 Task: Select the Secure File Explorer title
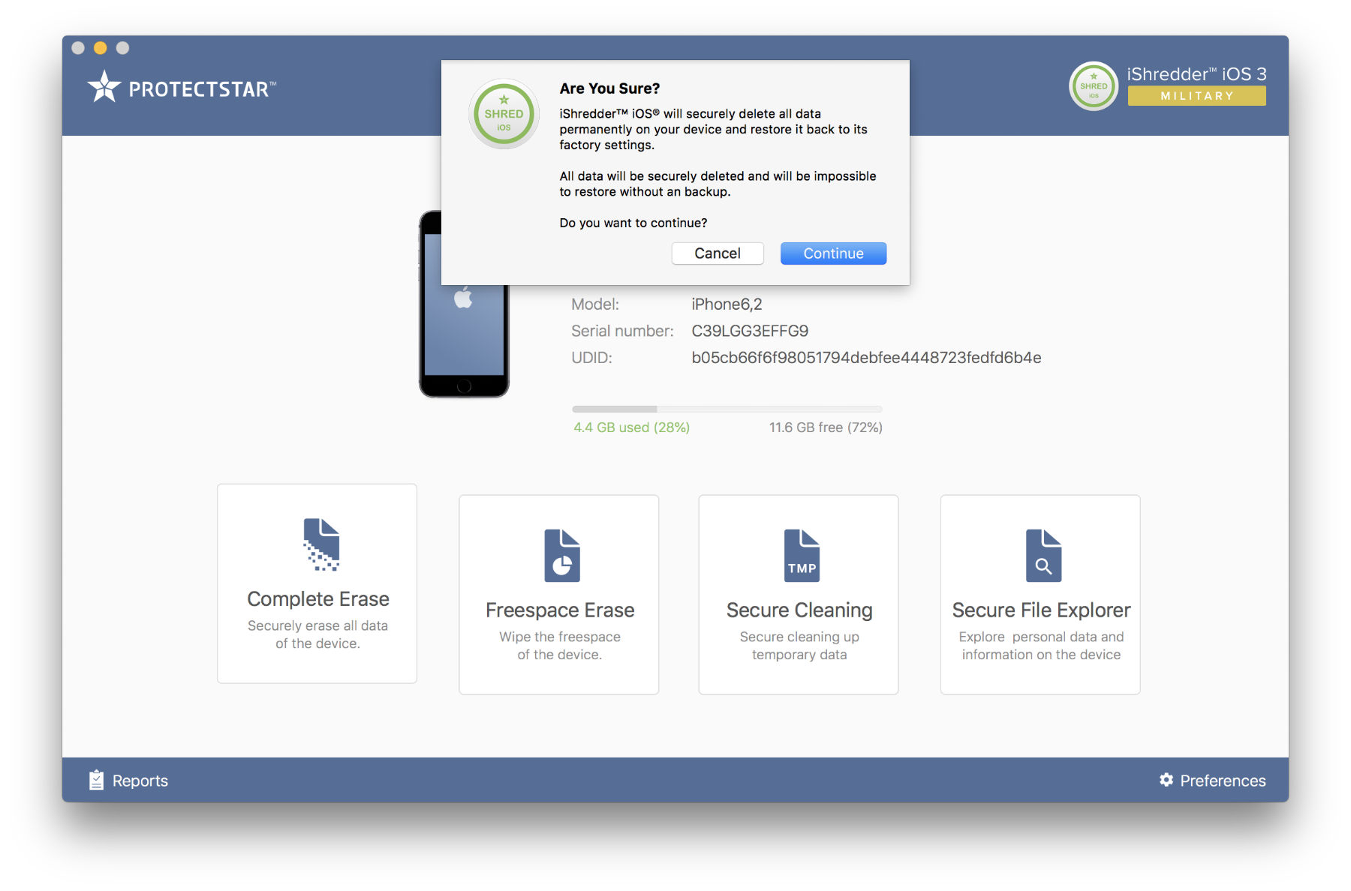point(1041,610)
